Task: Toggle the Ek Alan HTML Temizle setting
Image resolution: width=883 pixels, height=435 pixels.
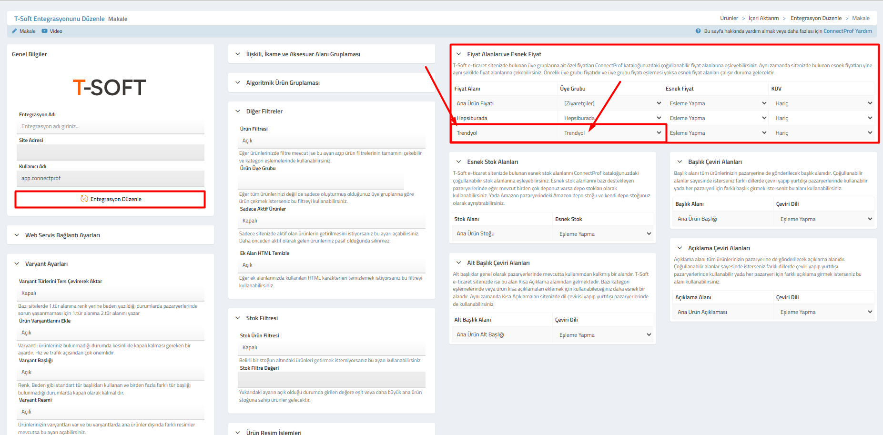Action: pos(332,265)
